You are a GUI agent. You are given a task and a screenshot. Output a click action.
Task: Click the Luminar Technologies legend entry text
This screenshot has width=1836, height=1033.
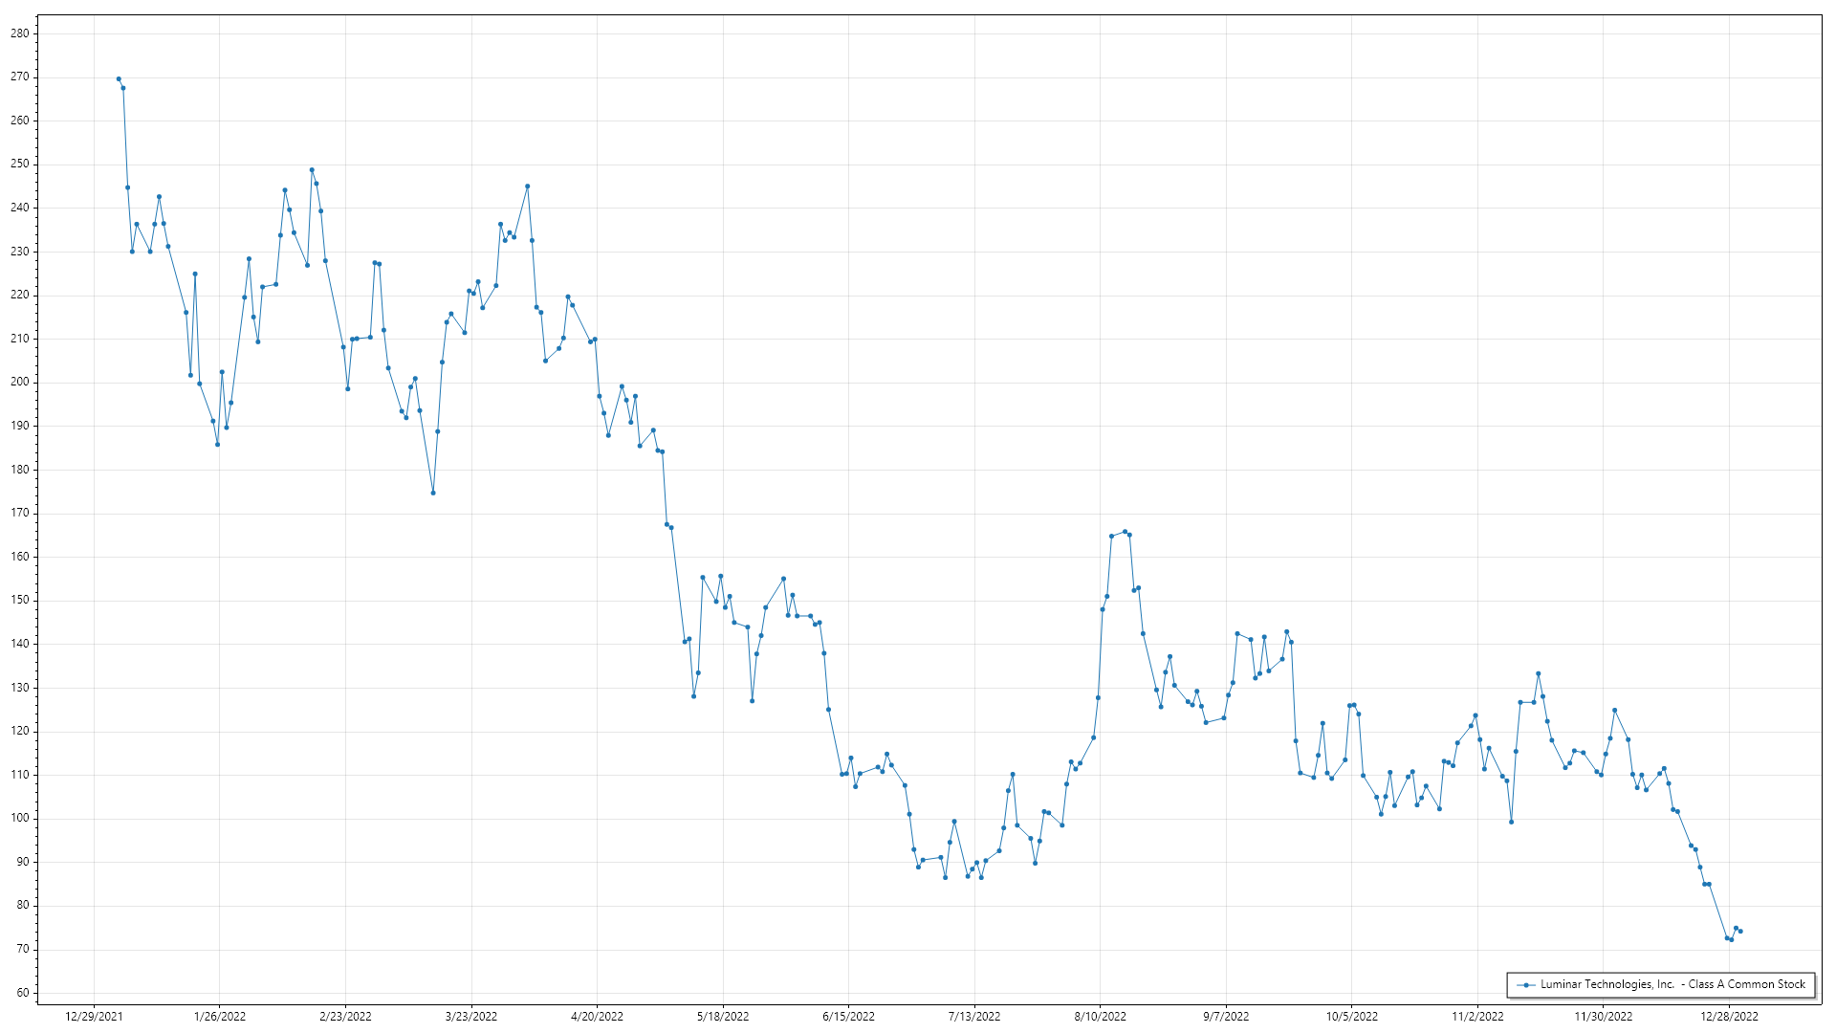[x=1672, y=984]
